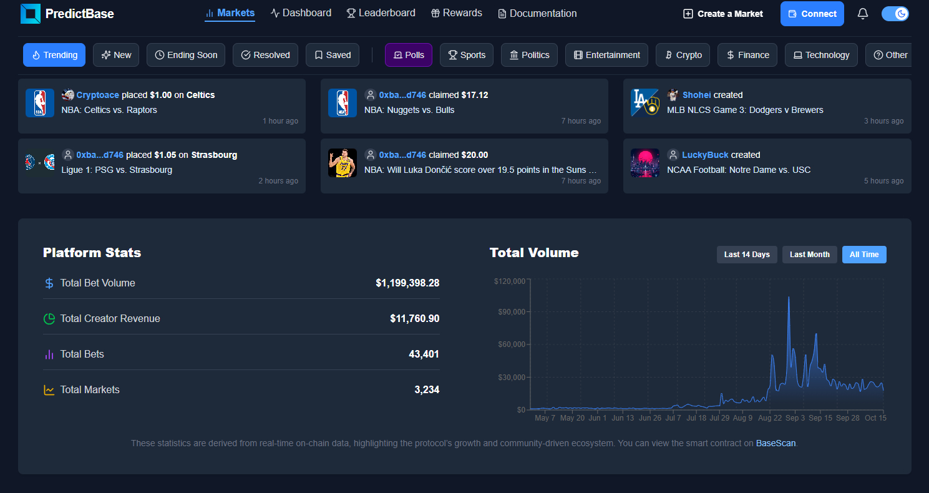Screen dimensions: 929x493
Task: Switch chart to Last Month
Action: coord(809,255)
